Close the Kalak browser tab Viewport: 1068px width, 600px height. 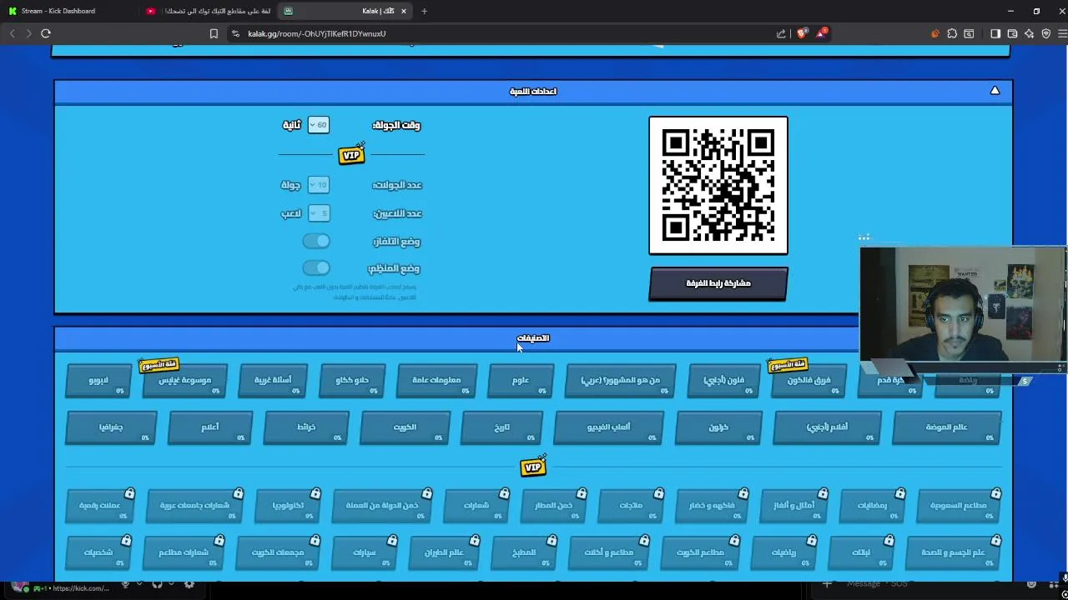(x=405, y=11)
